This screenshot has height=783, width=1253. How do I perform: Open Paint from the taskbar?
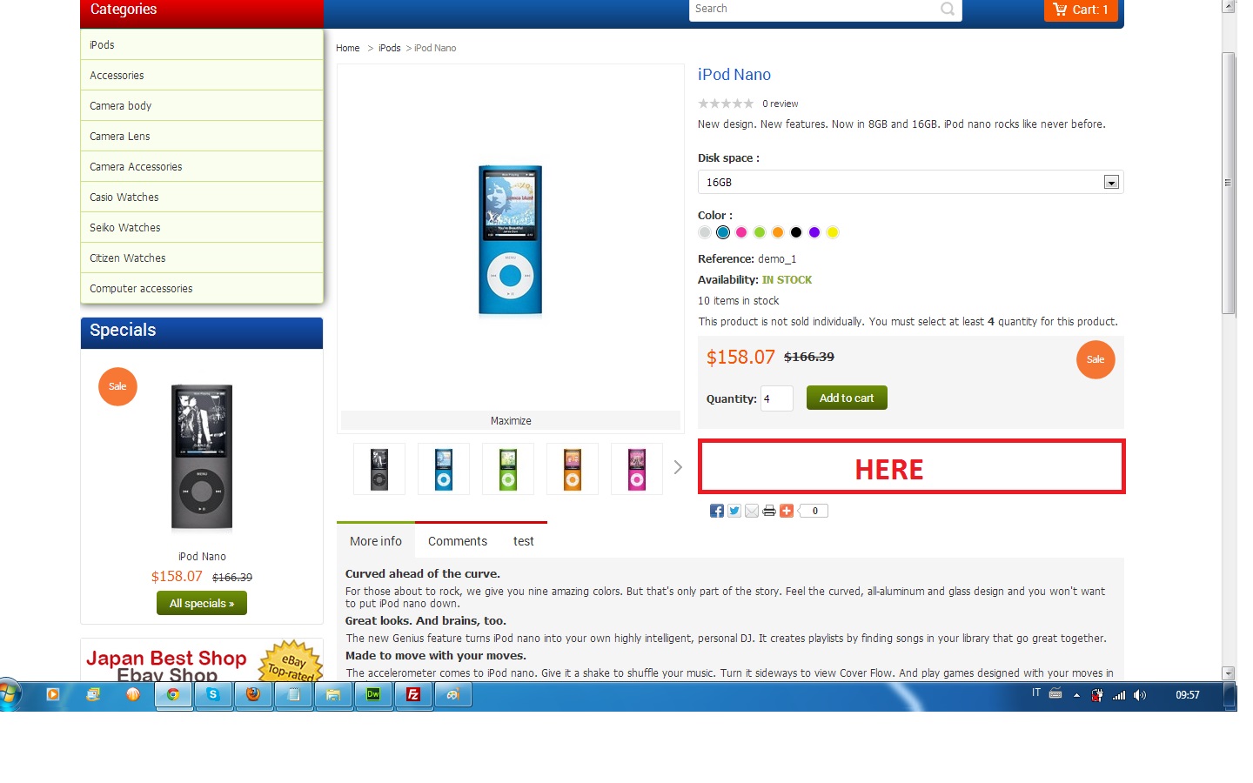pyautogui.click(x=453, y=694)
